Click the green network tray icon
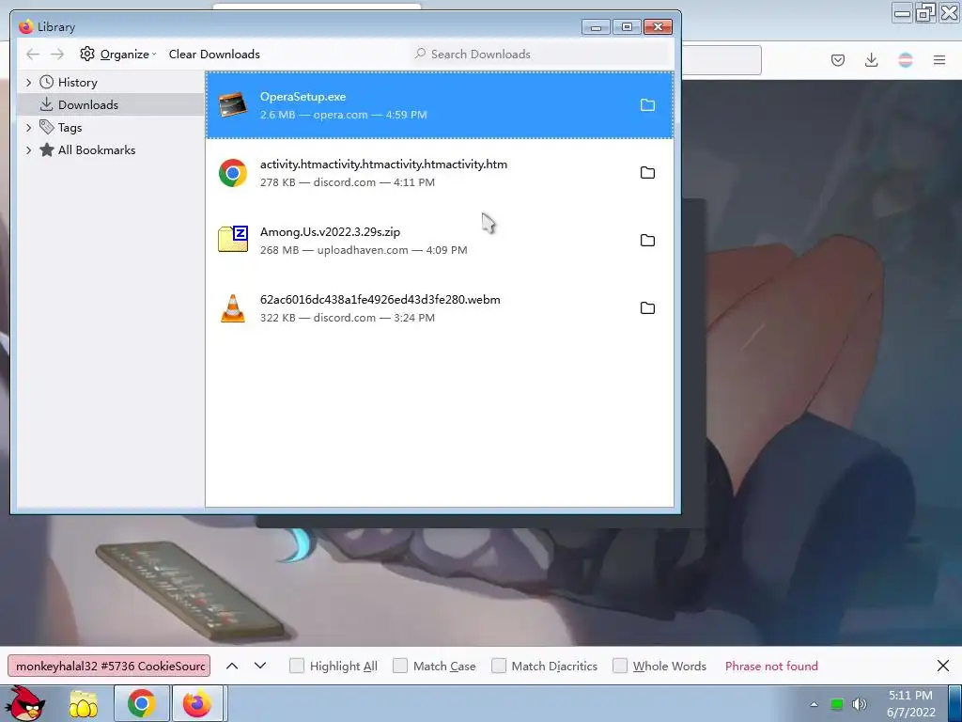The image size is (962, 722). click(x=836, y=704)
